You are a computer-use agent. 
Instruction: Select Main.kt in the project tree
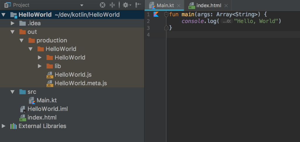click(47, 101)
